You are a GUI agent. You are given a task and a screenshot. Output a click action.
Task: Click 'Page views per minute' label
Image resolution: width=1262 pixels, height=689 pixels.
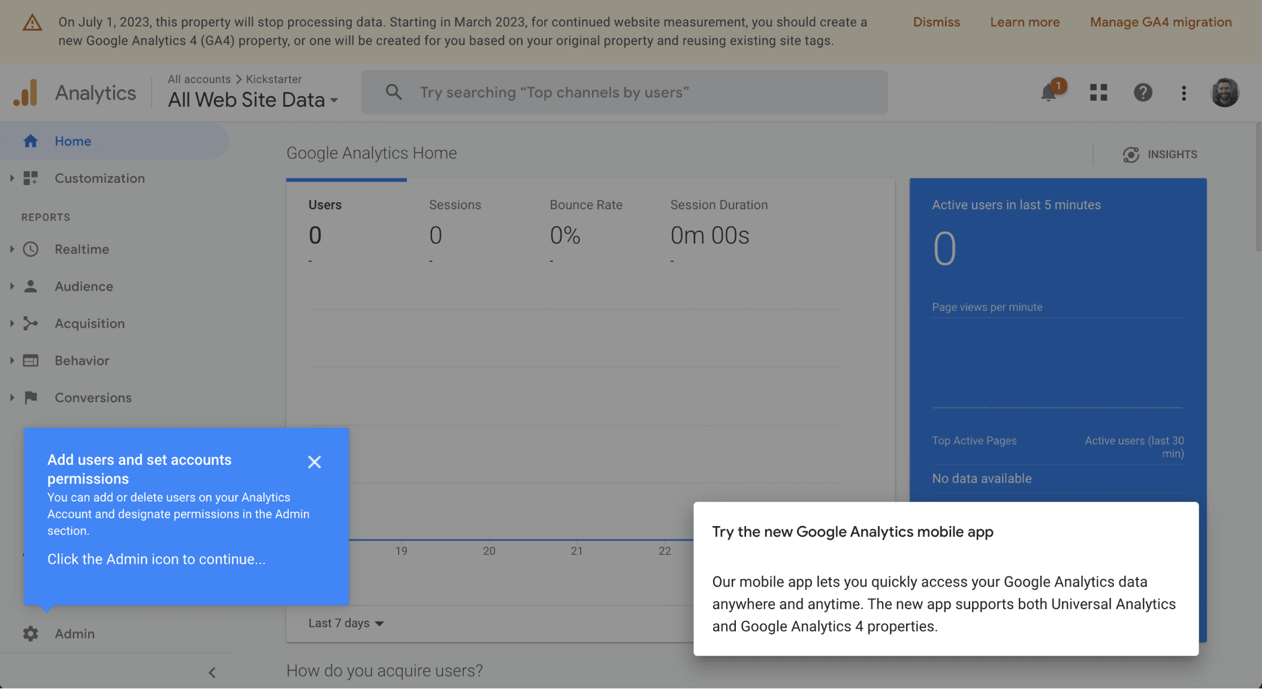point(987,307)
